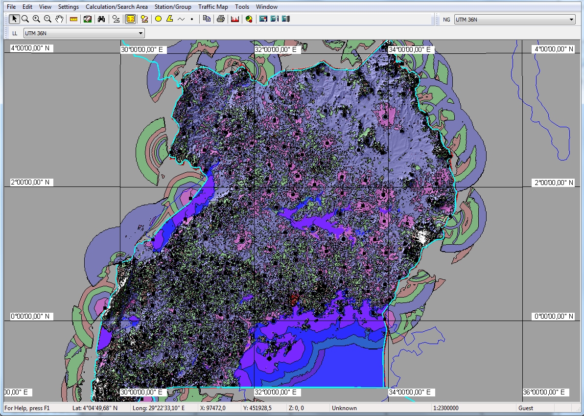Click the third window layout icon

coord(286,19)
